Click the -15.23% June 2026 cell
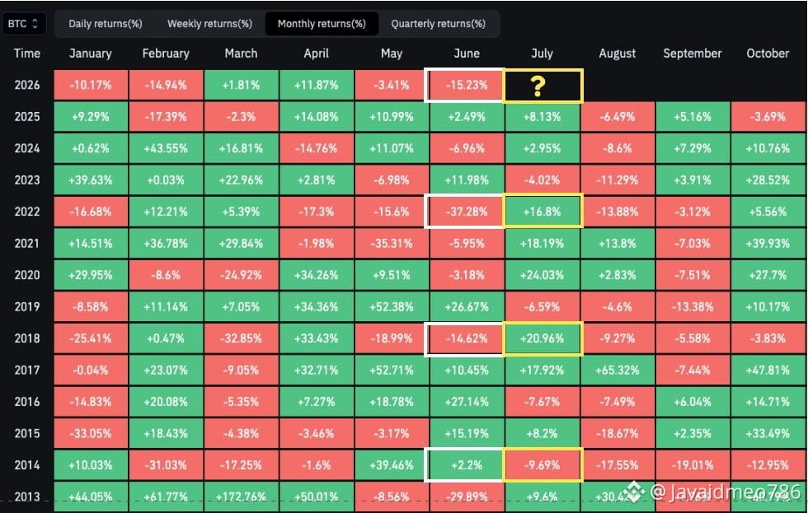 (x=467, y=85)
